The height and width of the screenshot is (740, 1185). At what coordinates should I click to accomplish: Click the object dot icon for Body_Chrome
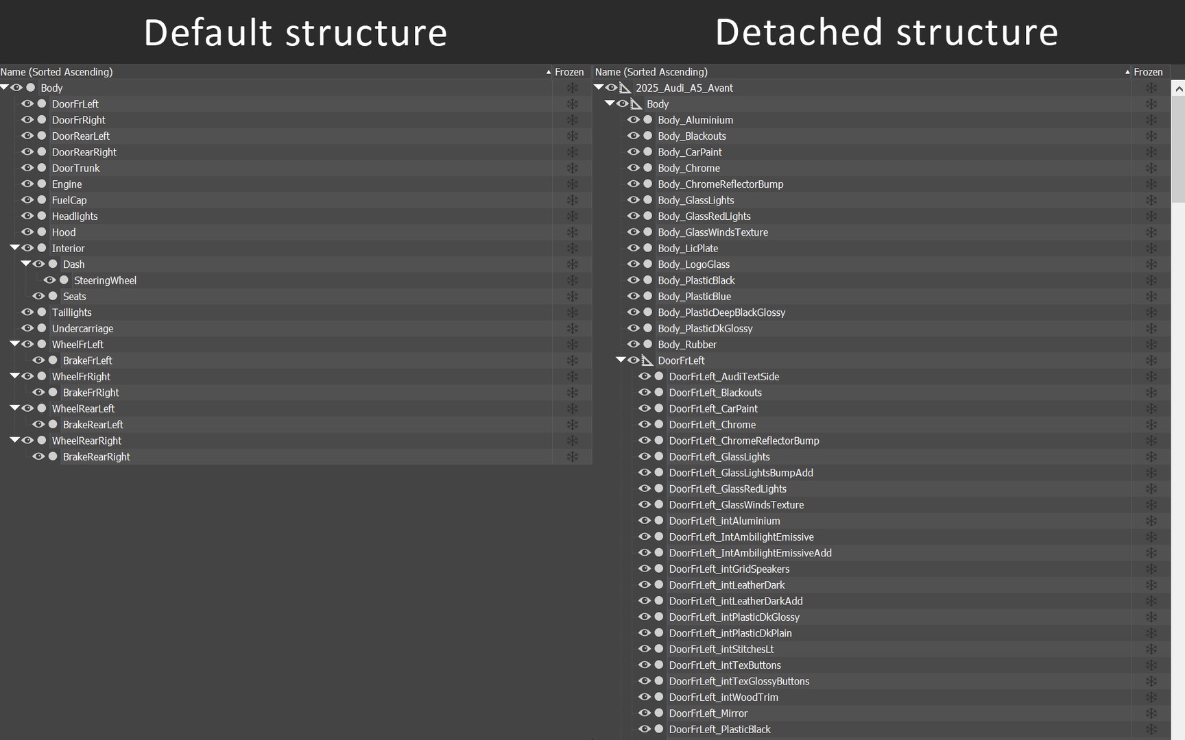click(x=647, y=168)
